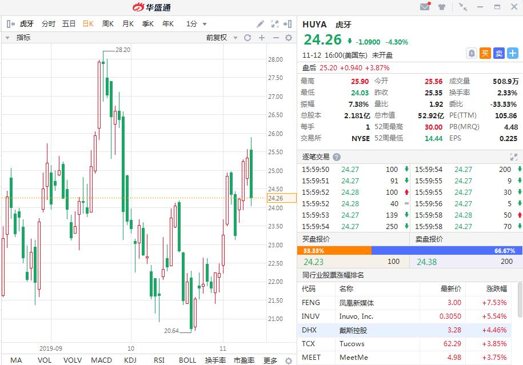Click the ask price 24.38
The image size is (523, 365).
426,262
